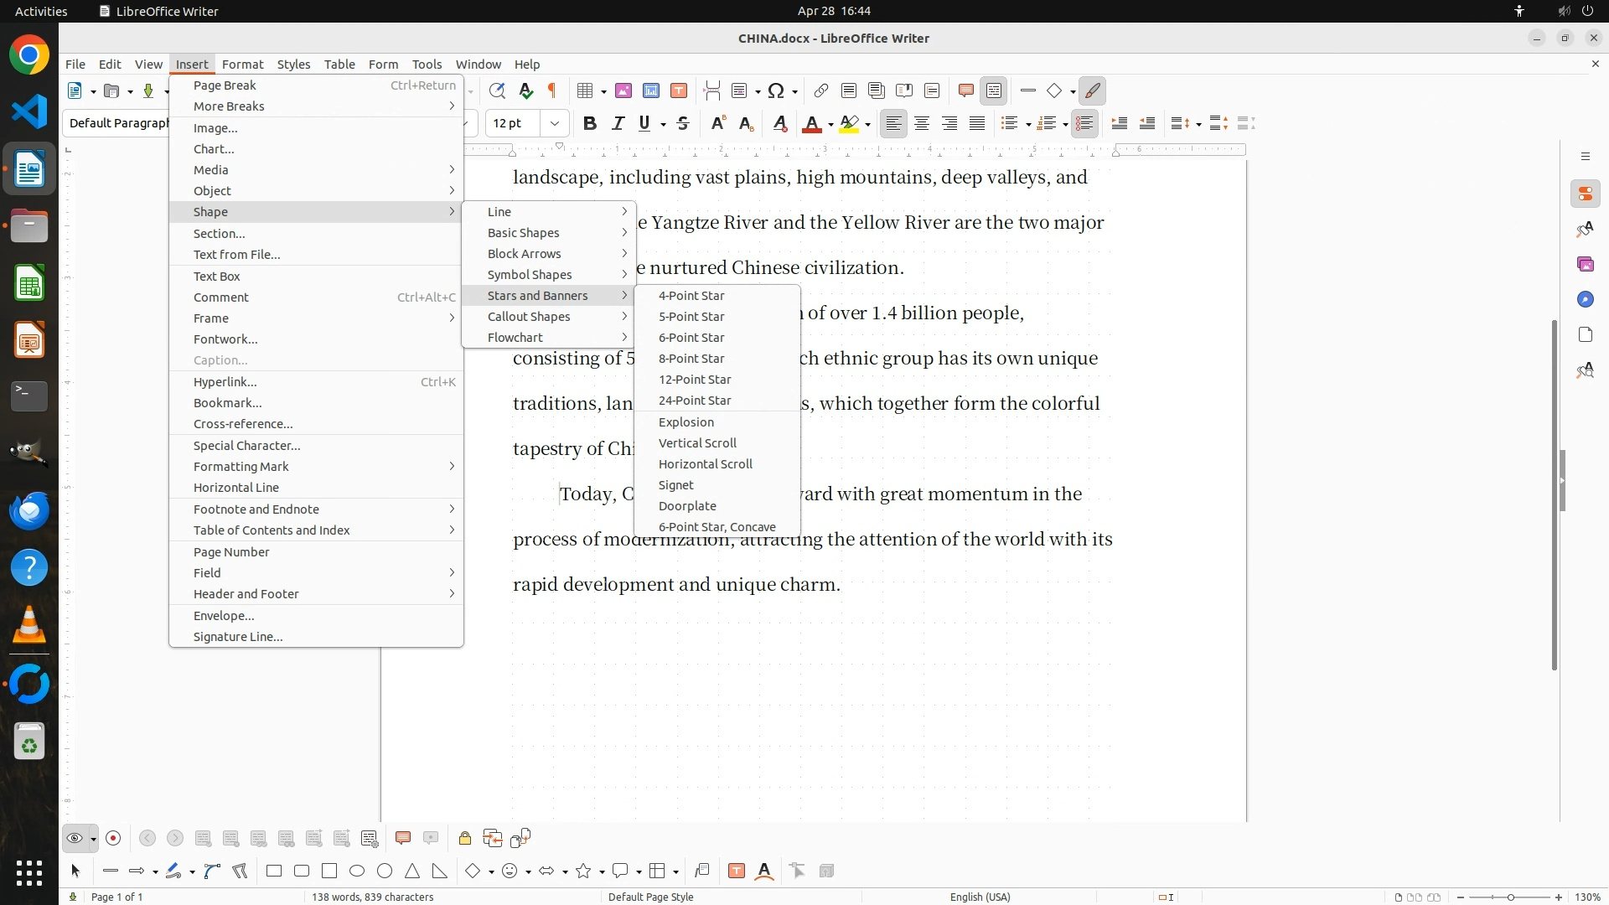Toggle bold formatting
Viewport: 1609px width, 905px height.
589,124
